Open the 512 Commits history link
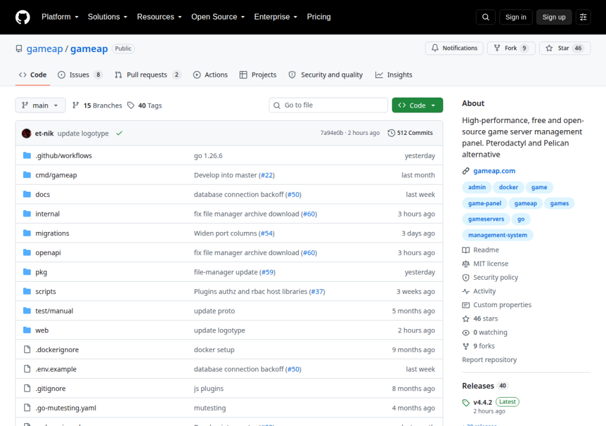Image resolution: width=606 pixels, height=426 pixels. [411, 133]
